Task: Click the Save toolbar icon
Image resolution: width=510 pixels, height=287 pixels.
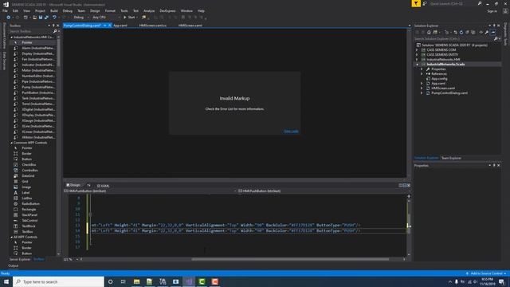Action: [x=41, y=18]
